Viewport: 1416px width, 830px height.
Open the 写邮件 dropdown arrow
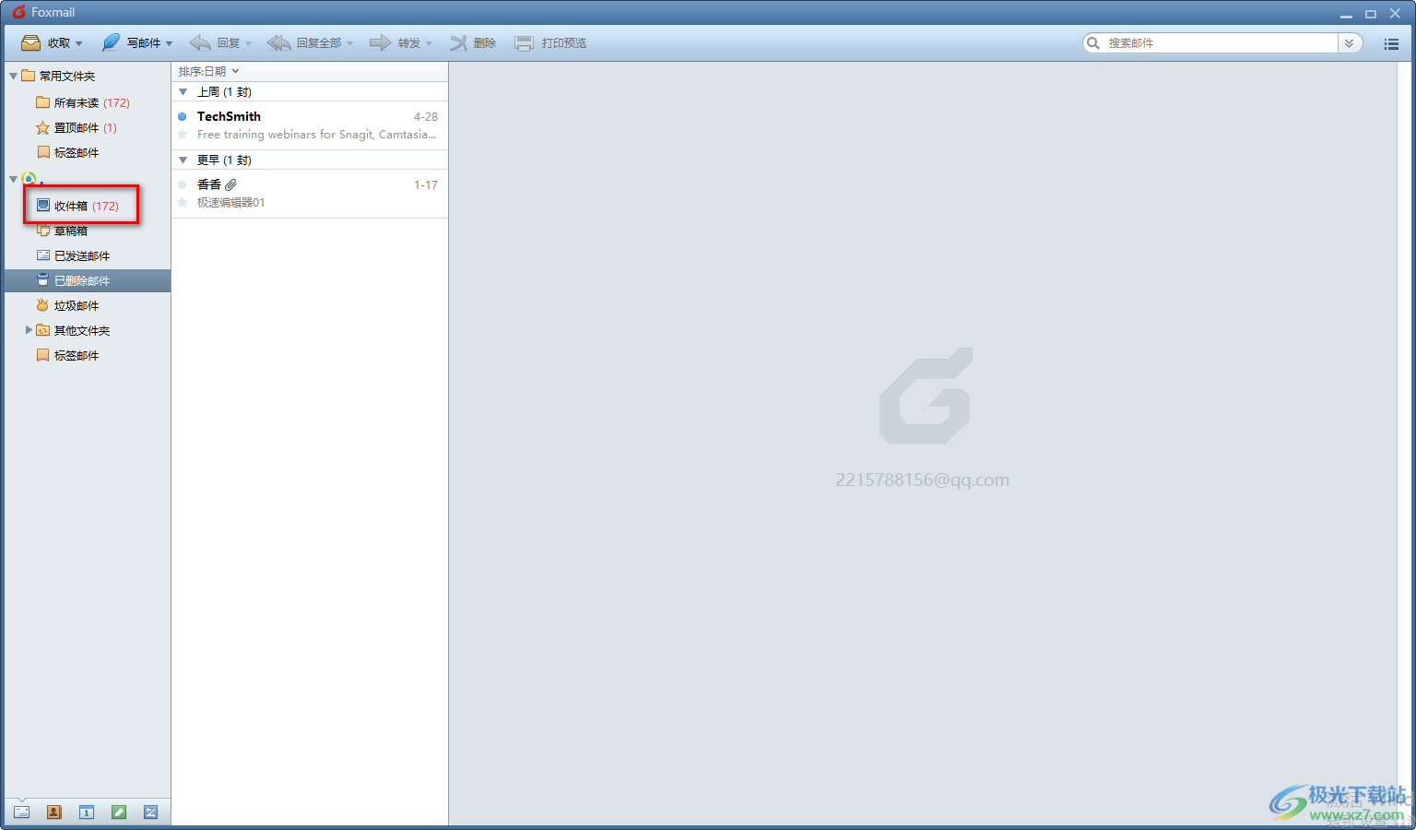(170, 44)
